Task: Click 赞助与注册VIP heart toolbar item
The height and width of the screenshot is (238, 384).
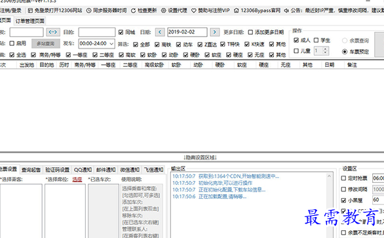Action: (x=210, y=10)
